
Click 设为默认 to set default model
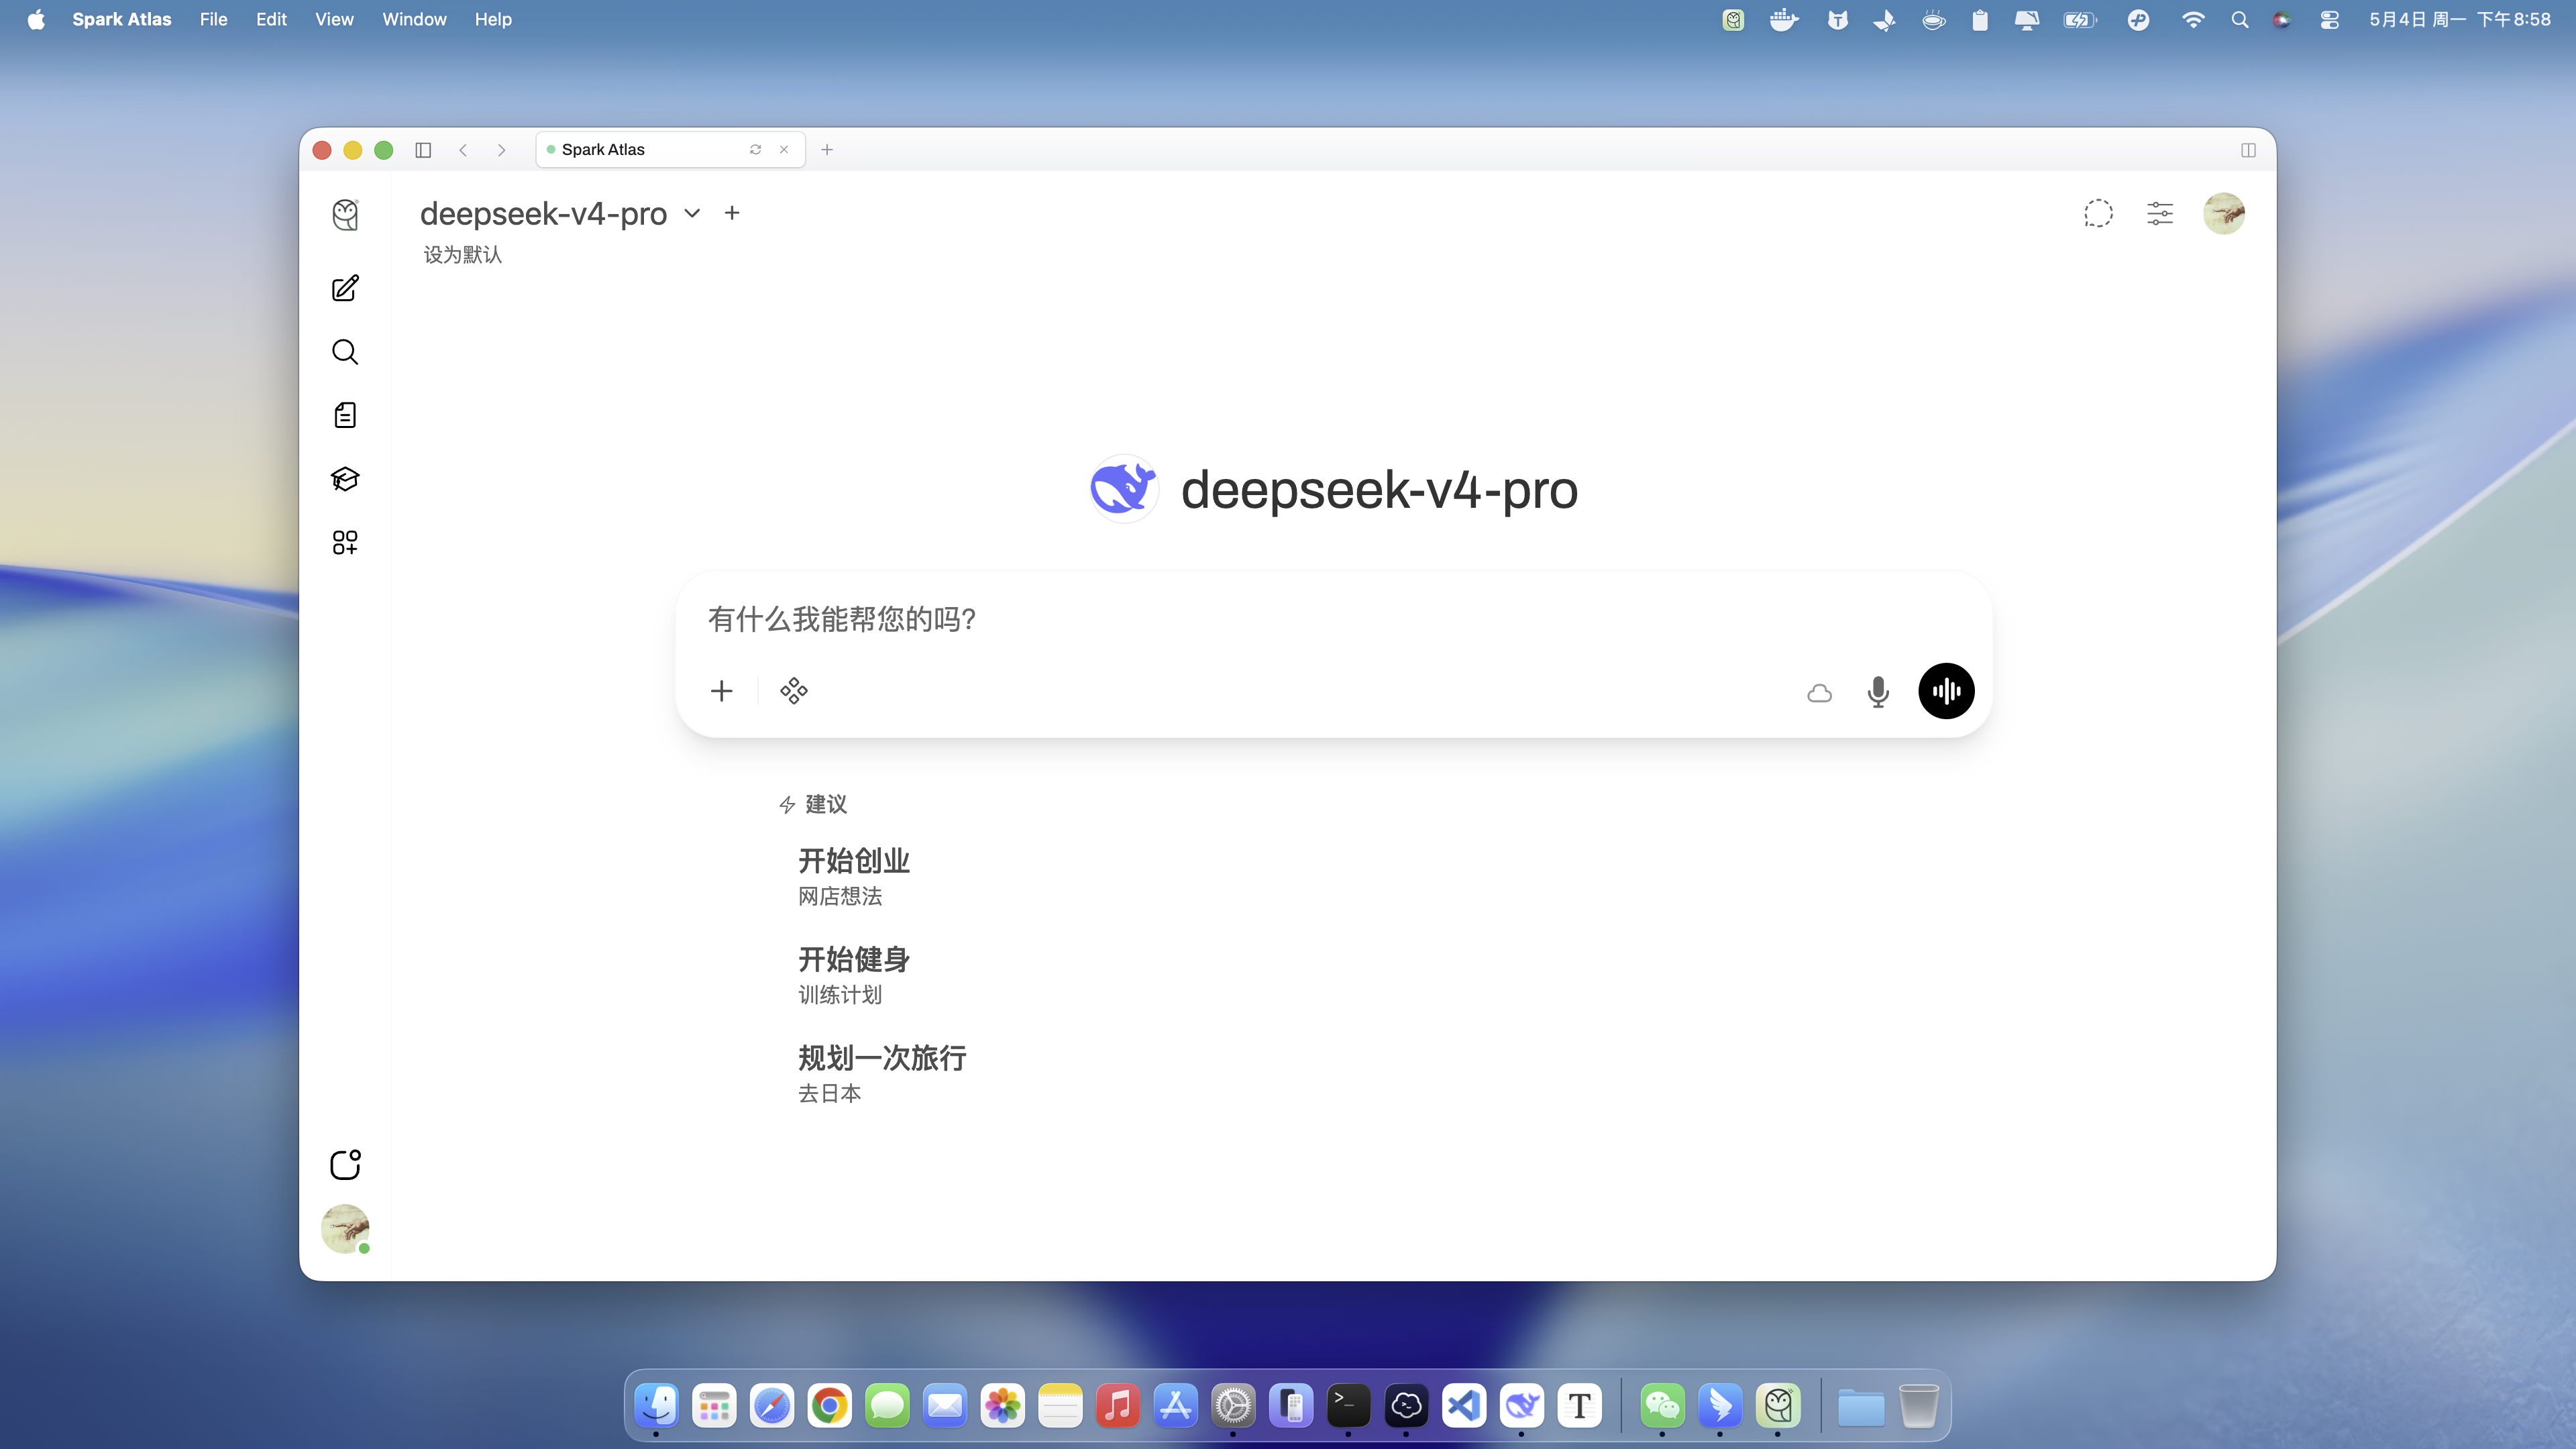click(462, 255)
